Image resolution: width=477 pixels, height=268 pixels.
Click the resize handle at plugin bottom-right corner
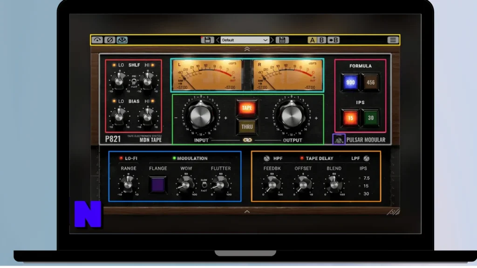pos(394,212)
